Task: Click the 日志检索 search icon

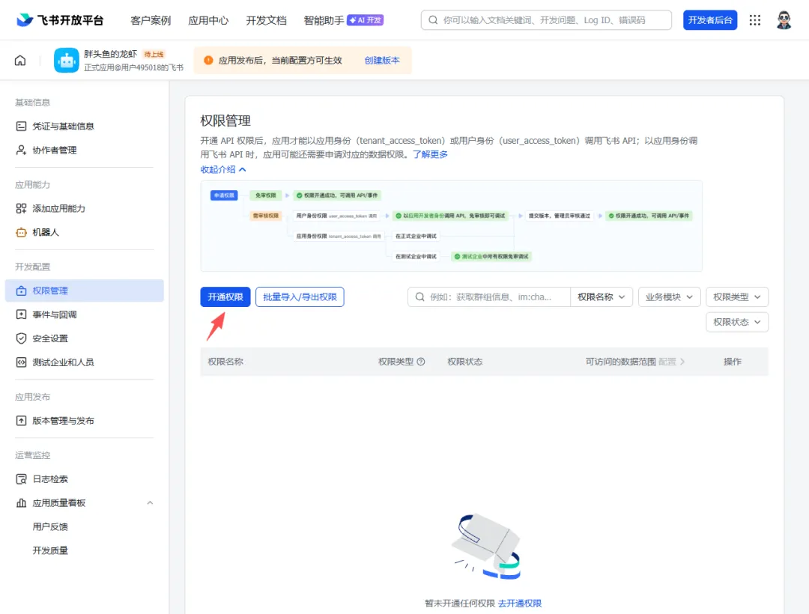Action: pos(21,479)
